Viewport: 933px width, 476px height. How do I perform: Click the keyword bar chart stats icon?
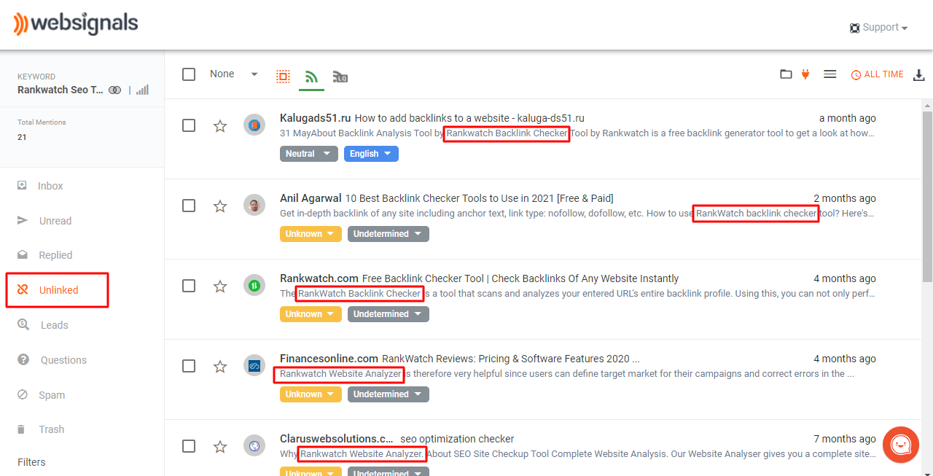[x=142, y=90]
